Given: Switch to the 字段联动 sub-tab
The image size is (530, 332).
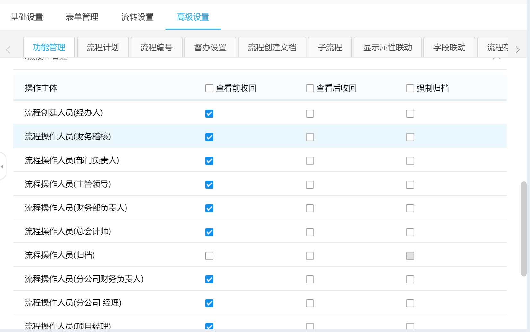Looking at the screenshot, I should (449, 48).
